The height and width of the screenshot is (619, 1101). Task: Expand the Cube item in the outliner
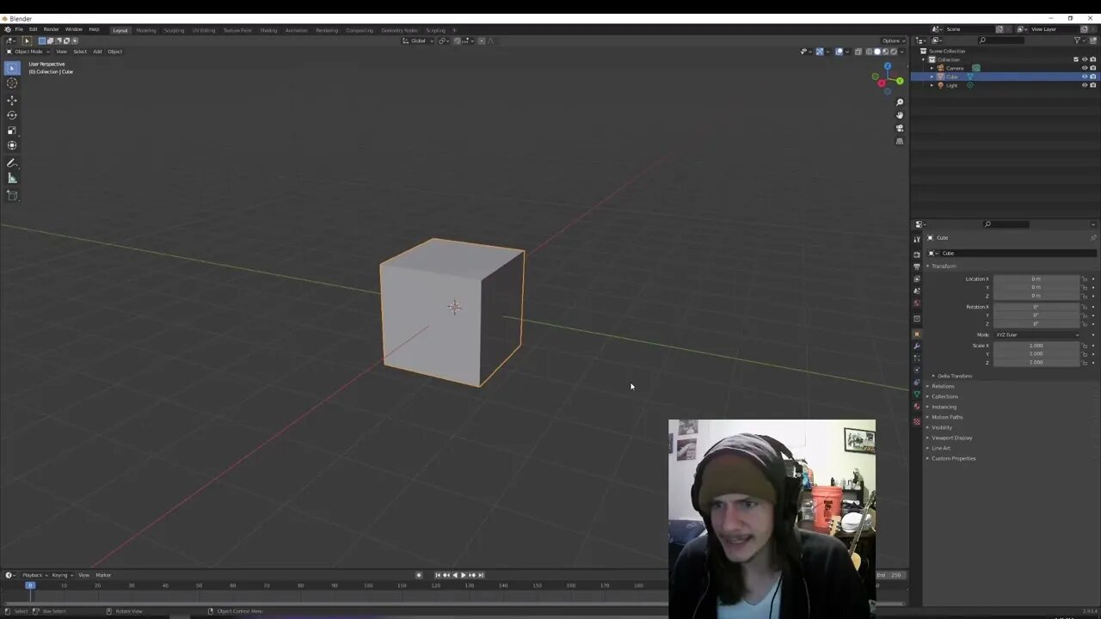[932, 77]
